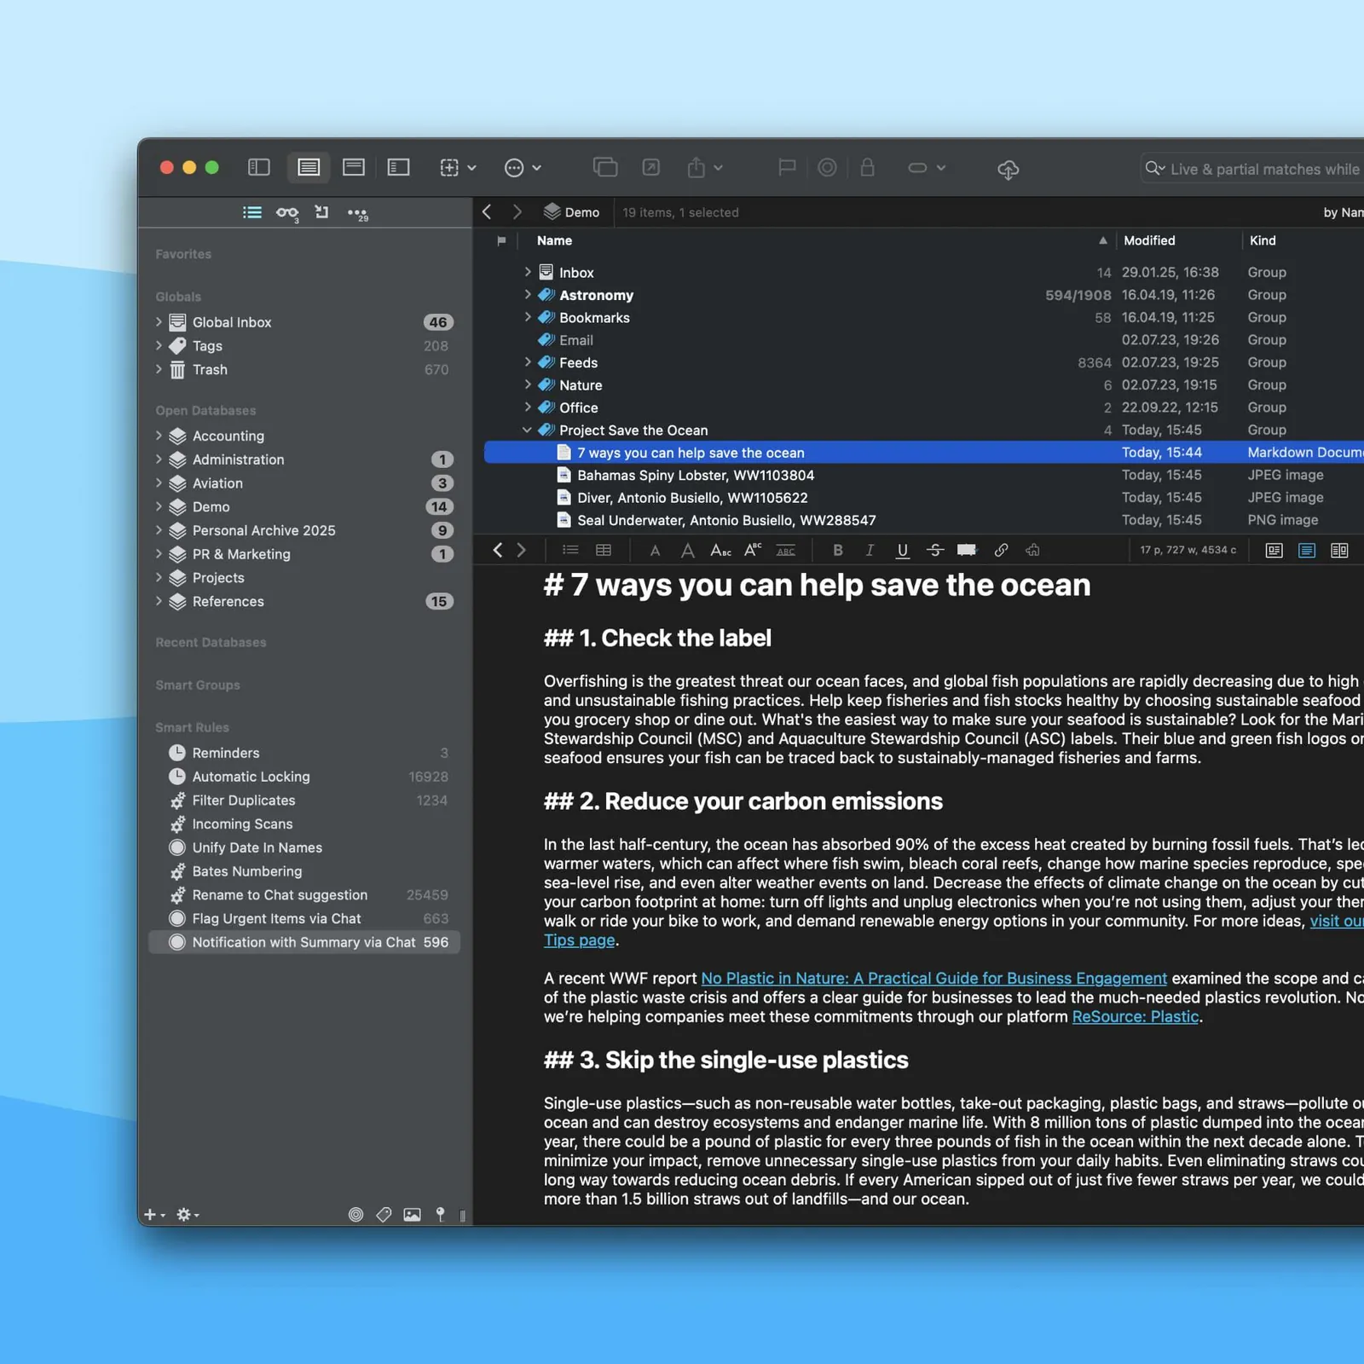Click the lock icon in the toolbar
Viewport: 1364px width, 1364px height.
pos(867,167)
